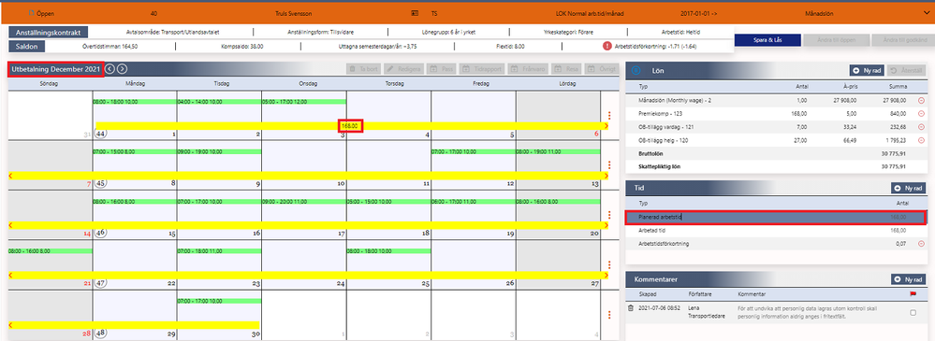Open the week 44 options dots
The image size is (935, 341).
click(608, 116)
